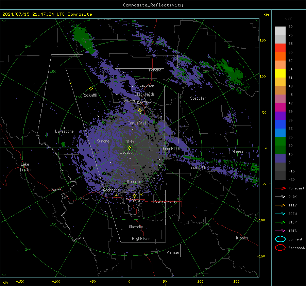Click the magenta swatch in dBZ scale
Screen dimensions: 306x286
(x=280, y=107)
